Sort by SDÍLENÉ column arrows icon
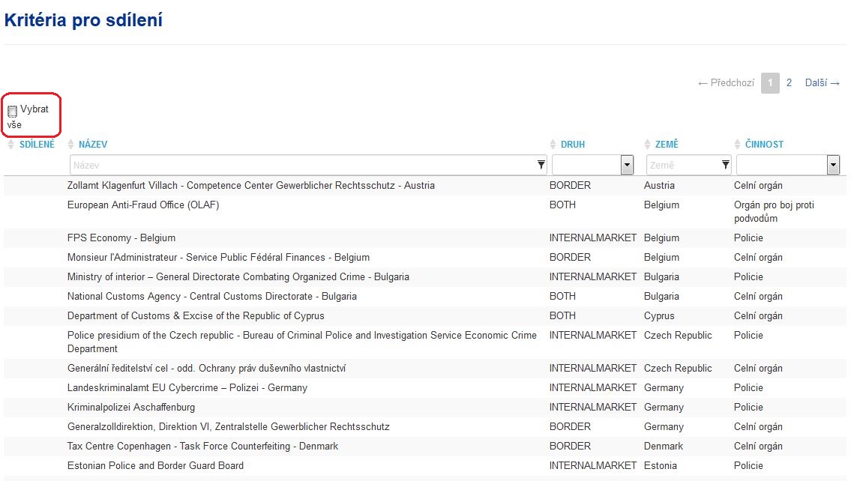 click(11, 144)
